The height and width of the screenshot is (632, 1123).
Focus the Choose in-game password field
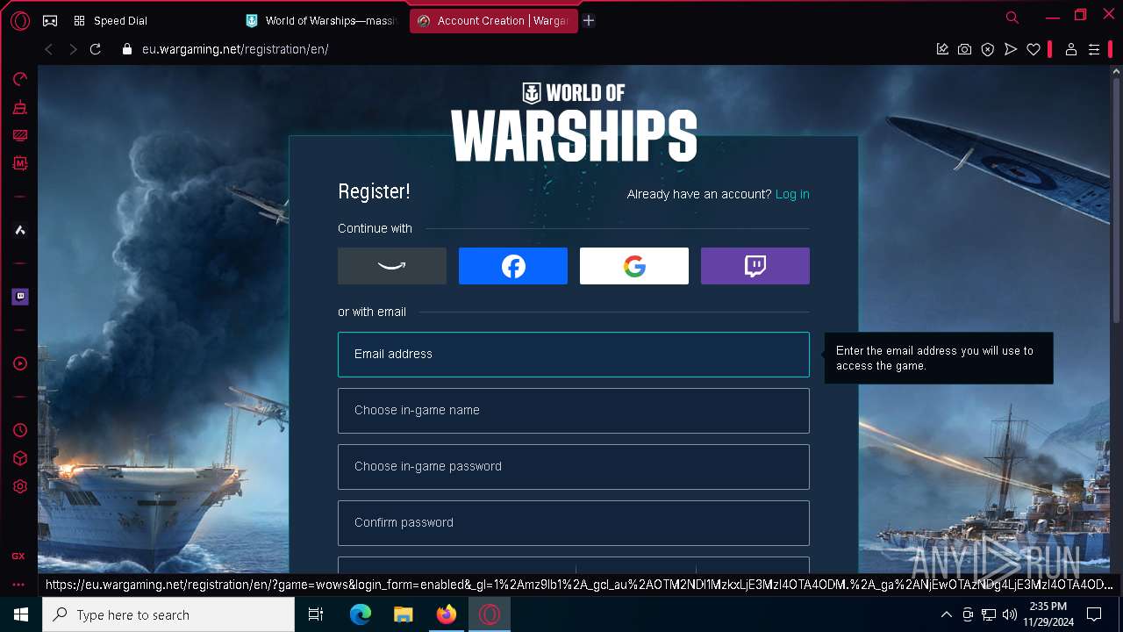[574, 467]
